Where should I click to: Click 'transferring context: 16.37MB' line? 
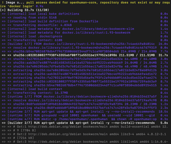pyautogui.click(x=85, y=93)
